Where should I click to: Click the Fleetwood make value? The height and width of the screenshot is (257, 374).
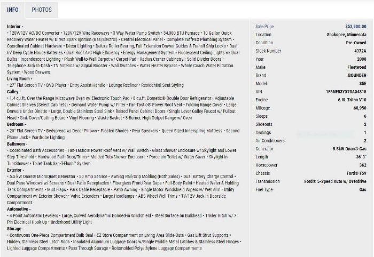coord(357,67)
